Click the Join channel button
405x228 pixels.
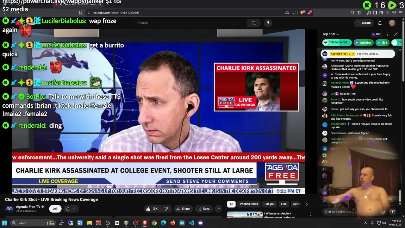[x=55, y=209]
